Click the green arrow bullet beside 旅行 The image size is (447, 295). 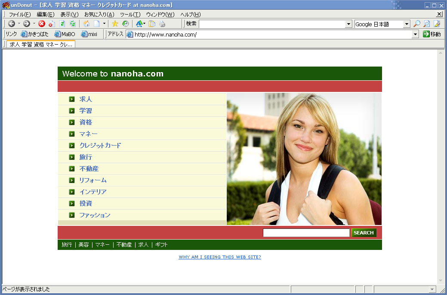point(71,157)
